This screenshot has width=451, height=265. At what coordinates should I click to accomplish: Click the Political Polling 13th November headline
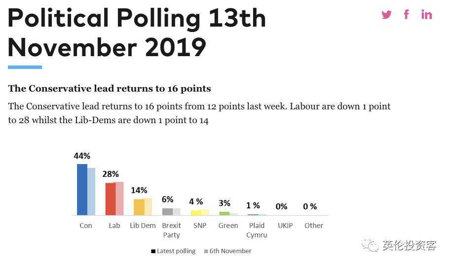[137, 33]
